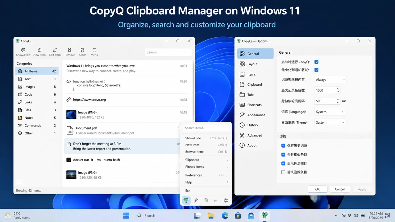Select the Commands category icon
This screenshot has width=395, height=222.
click(20, 125)
